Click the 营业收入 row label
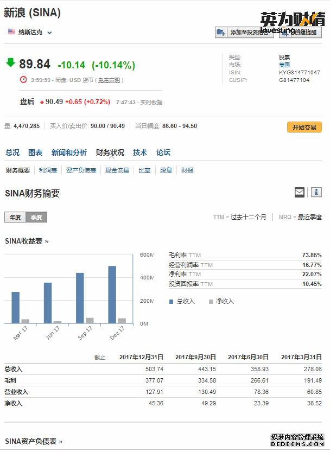Image resolution: width=330 pixels, height=452 pixels. tap(16, 392)
